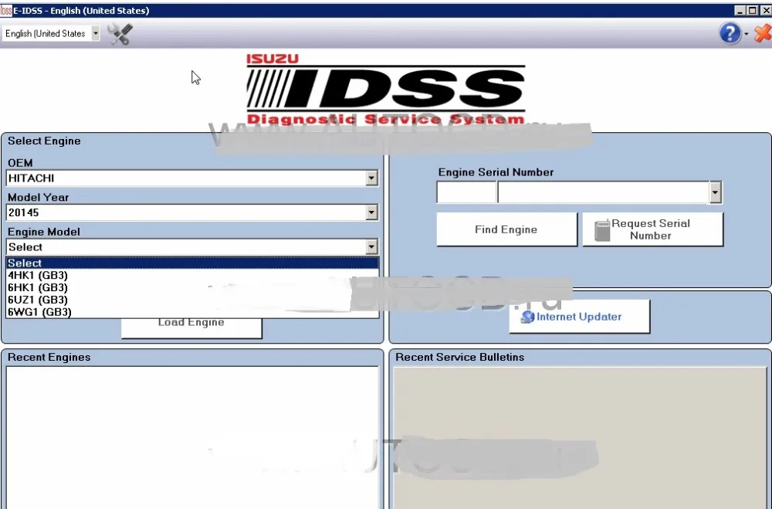Choose 6UZ1 (GB3) from the engine list
The height and width of the screenshot is (509, 772).
point(192,300)
